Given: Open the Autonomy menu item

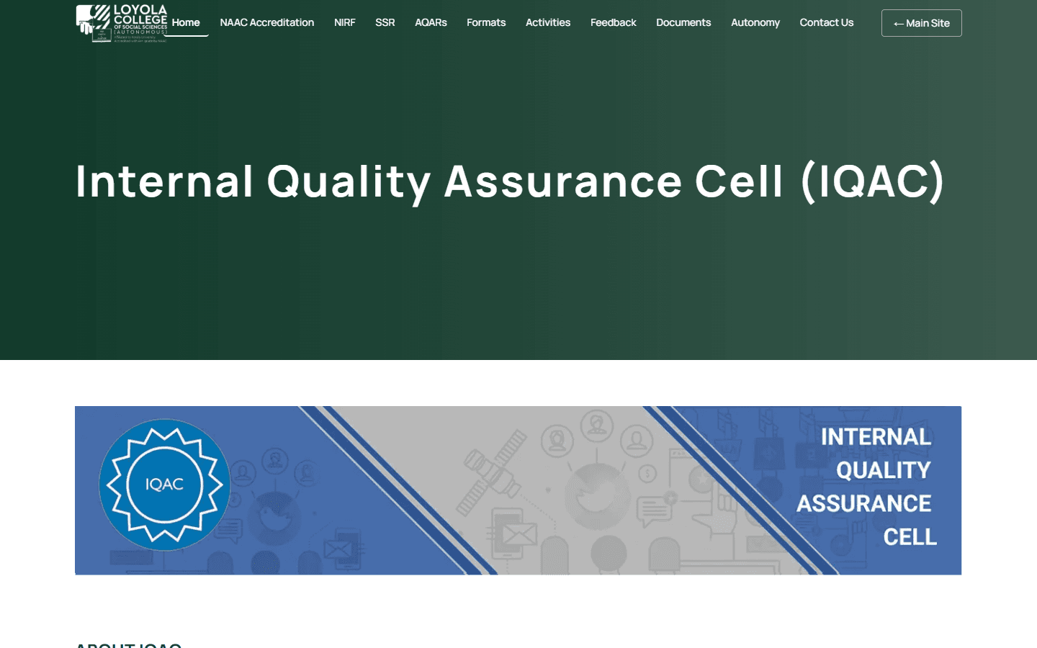Looking at the screenshot, I should (x=755, y=22).
